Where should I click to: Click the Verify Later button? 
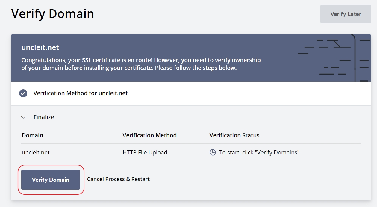click(x=346, y=14)
